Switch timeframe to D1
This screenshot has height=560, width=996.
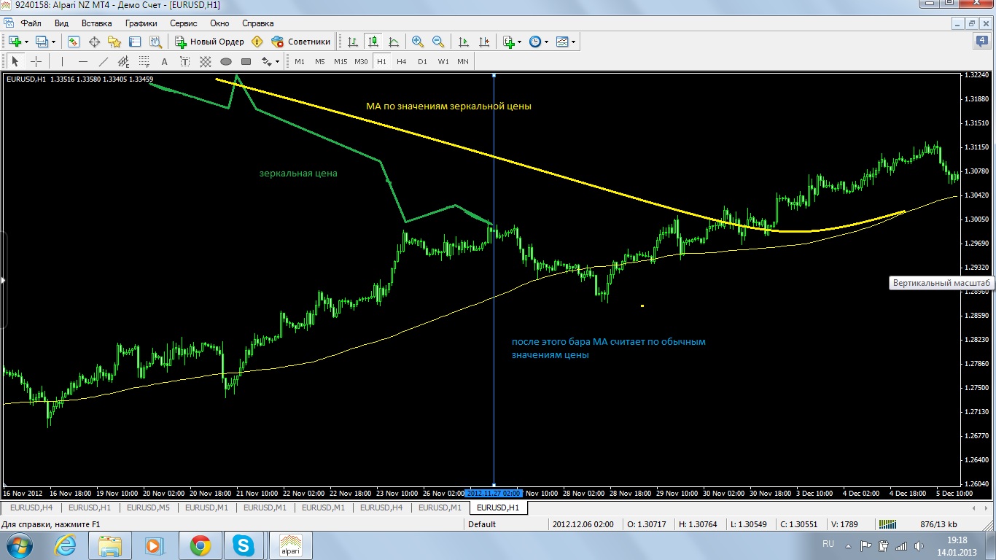point(422,61)
